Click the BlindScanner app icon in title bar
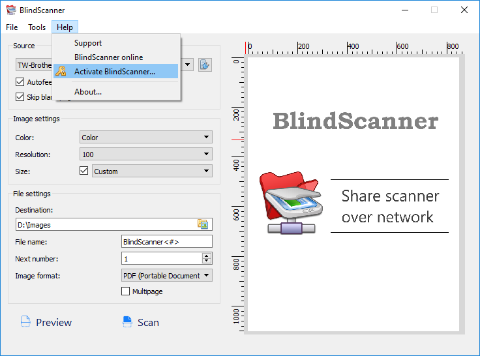 click(x=11, y=10)
